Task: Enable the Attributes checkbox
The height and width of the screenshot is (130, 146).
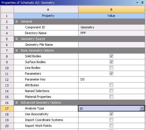Action: pyautogui.click(x=111, y=85)
